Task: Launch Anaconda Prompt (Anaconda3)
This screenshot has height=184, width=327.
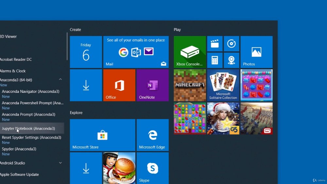Action: [x=32, y=116]
